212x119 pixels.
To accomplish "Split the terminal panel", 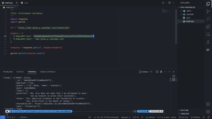I will point(157,72).
